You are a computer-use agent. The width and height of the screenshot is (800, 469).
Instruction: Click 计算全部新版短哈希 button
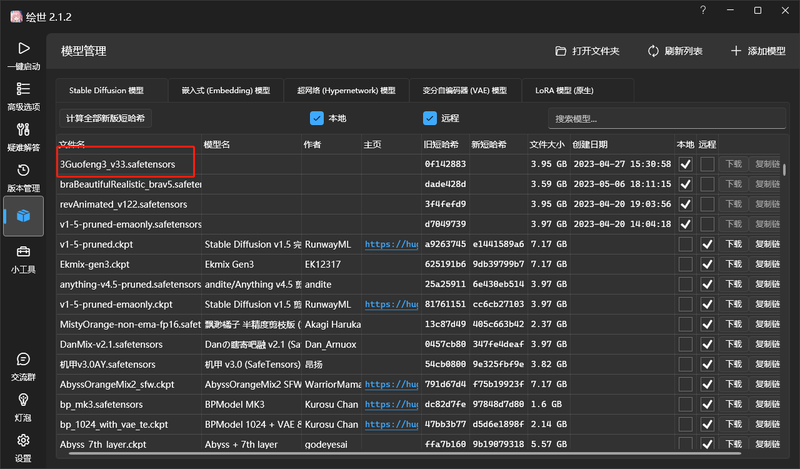pos(106,118)
